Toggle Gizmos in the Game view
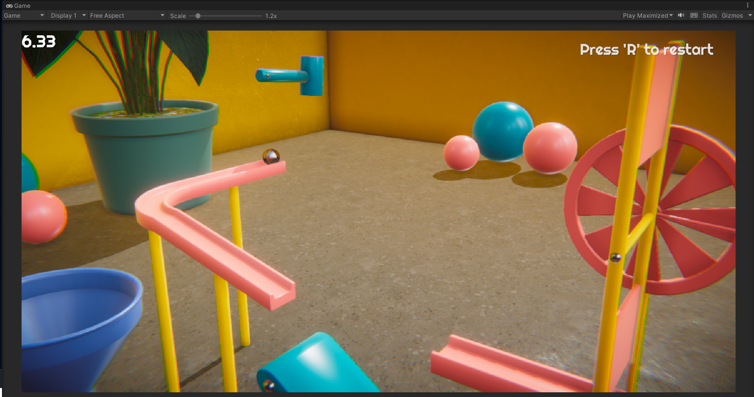The image size is (754, 397). (732, 16)
